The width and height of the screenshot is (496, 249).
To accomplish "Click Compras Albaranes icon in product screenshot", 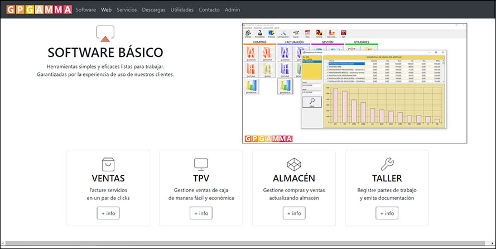I will click(x=251, y=54).
